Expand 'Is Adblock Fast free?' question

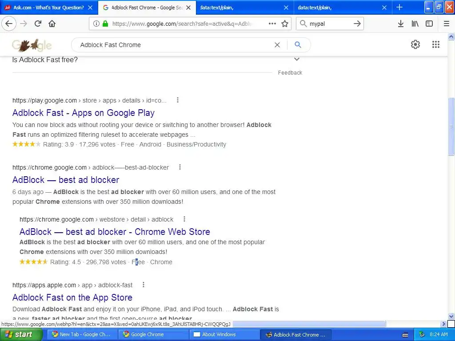click(x=296, y=59)
